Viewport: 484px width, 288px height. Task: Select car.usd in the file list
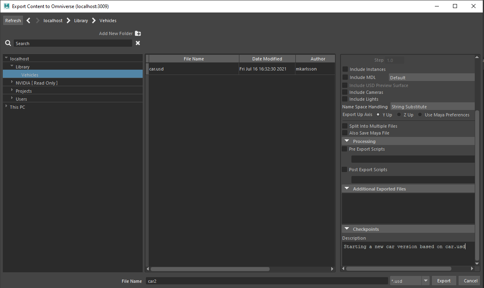click(156, 69)
